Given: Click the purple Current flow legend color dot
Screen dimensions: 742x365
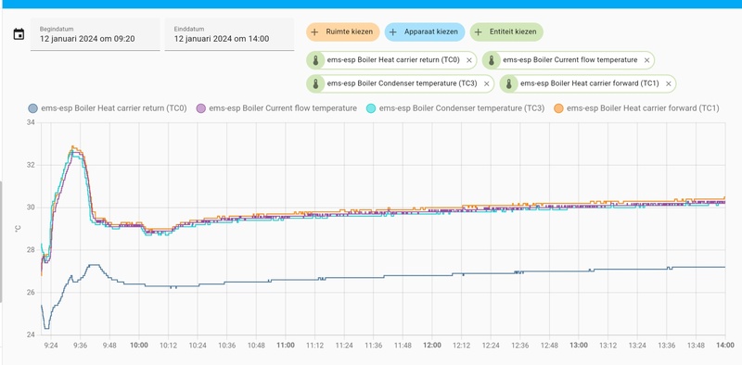Looking at the screenshot, I should [201, 108].
